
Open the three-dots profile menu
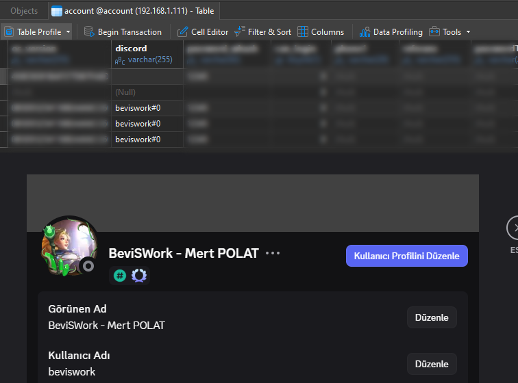[273, 253]
